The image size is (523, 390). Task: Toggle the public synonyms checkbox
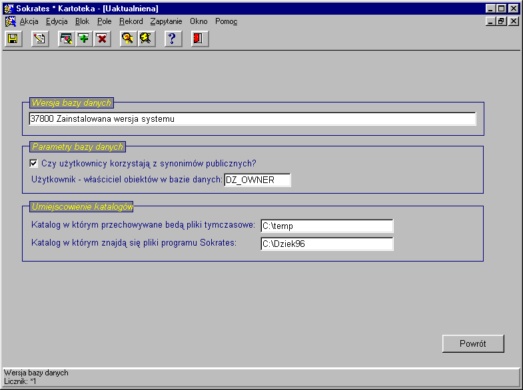(x=34, y=163)
